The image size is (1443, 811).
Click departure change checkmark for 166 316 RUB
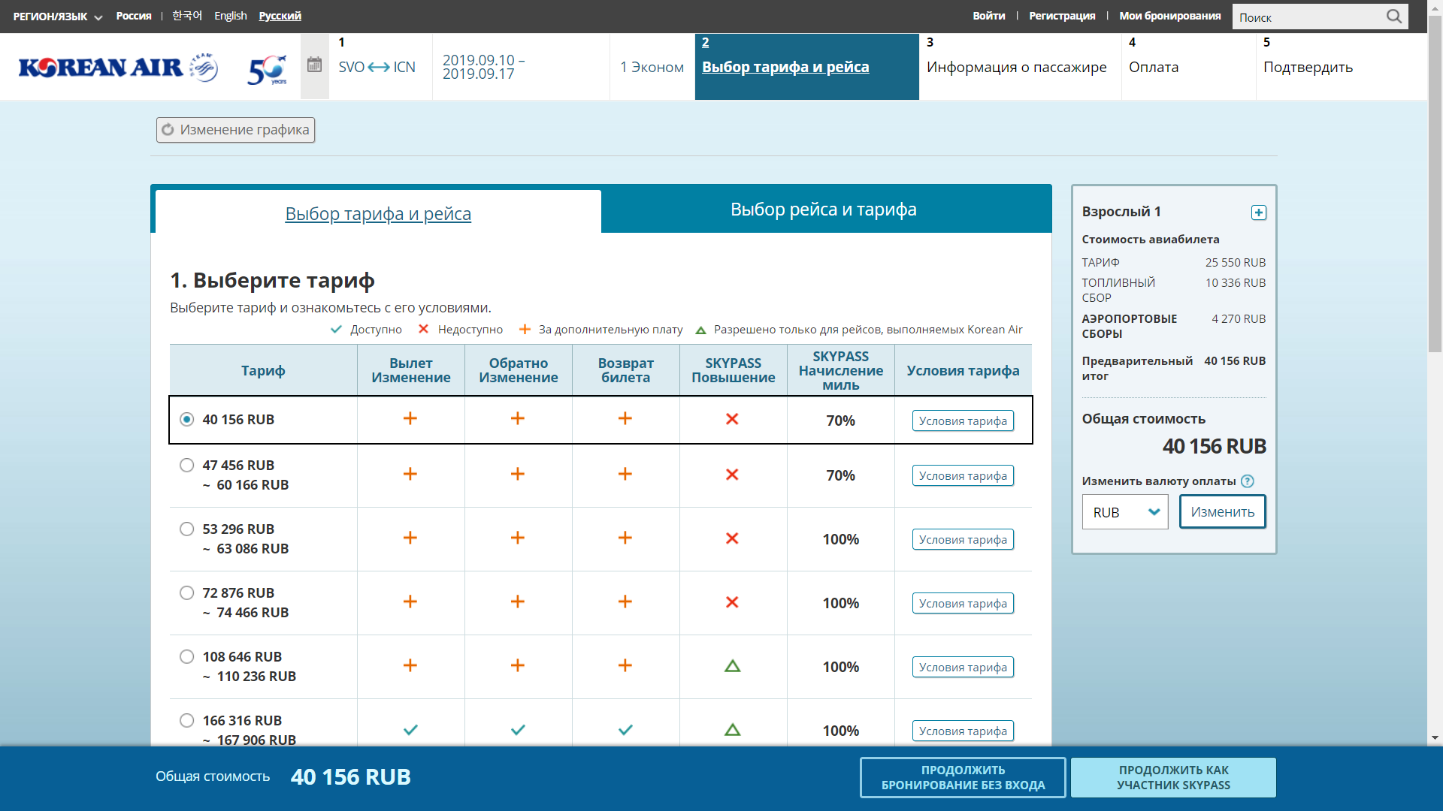(410, 730)
